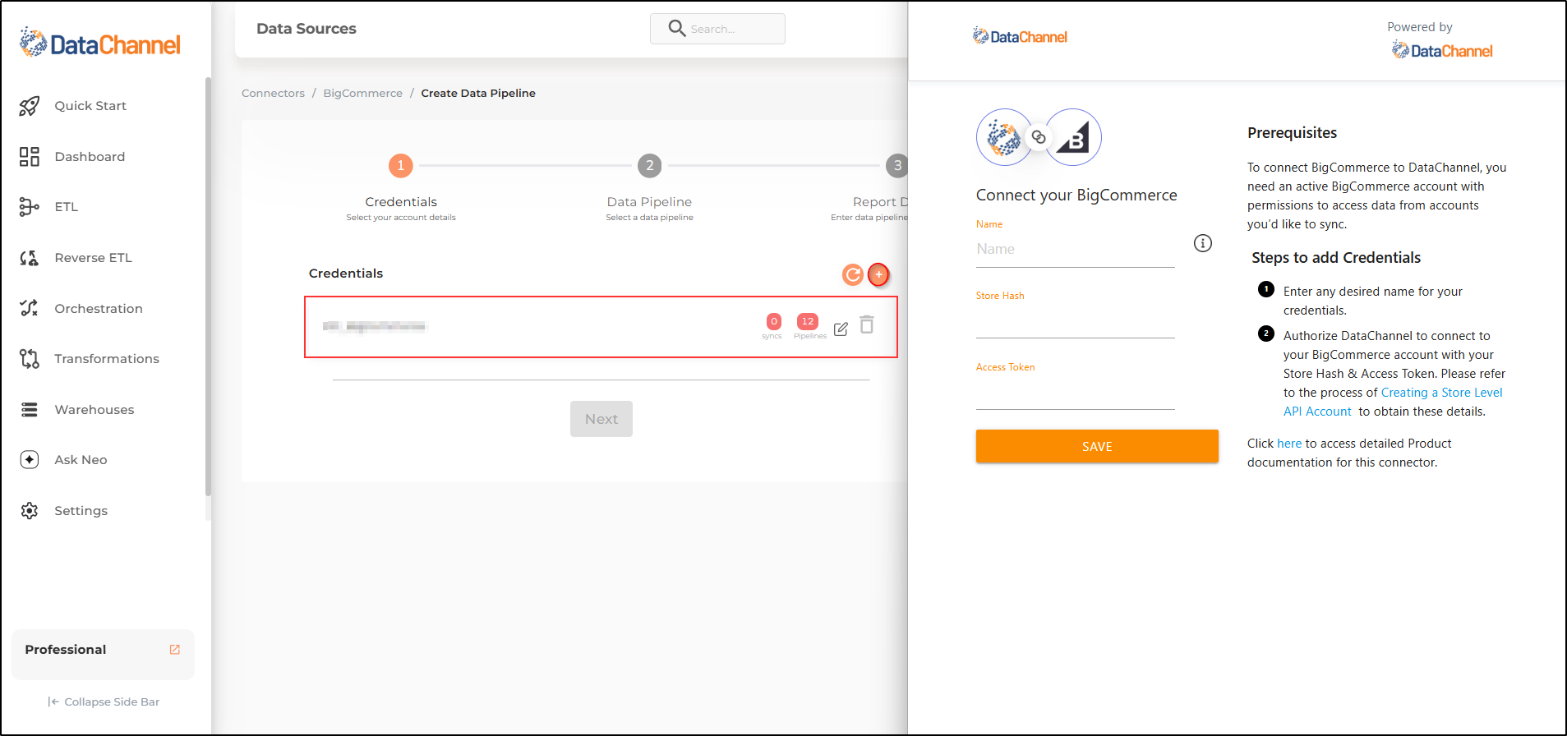Focus the Store Hash input field
Viewport: 1567px width, 736px height.
pos(1076,321)
